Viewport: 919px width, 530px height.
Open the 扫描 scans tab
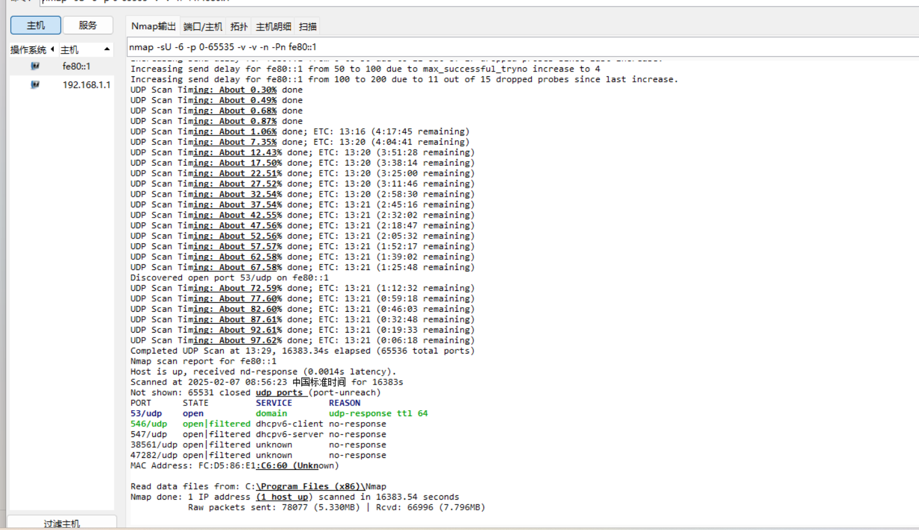tap(308, 27)
